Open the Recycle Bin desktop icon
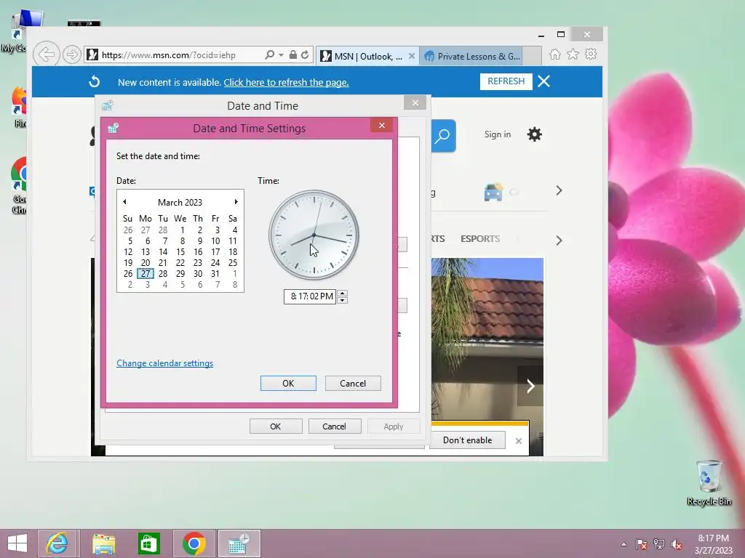745x558 pixels. (709, 482)
